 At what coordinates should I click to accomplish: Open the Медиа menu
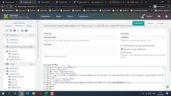click(60, 16)
